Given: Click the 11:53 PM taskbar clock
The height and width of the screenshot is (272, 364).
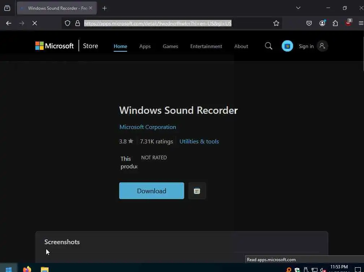Looking at the screenshot, I should pyautogui.click(x=339, y=267).
